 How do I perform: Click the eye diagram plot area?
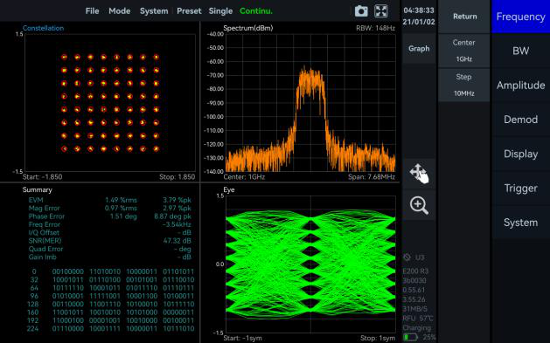[310, 264]
